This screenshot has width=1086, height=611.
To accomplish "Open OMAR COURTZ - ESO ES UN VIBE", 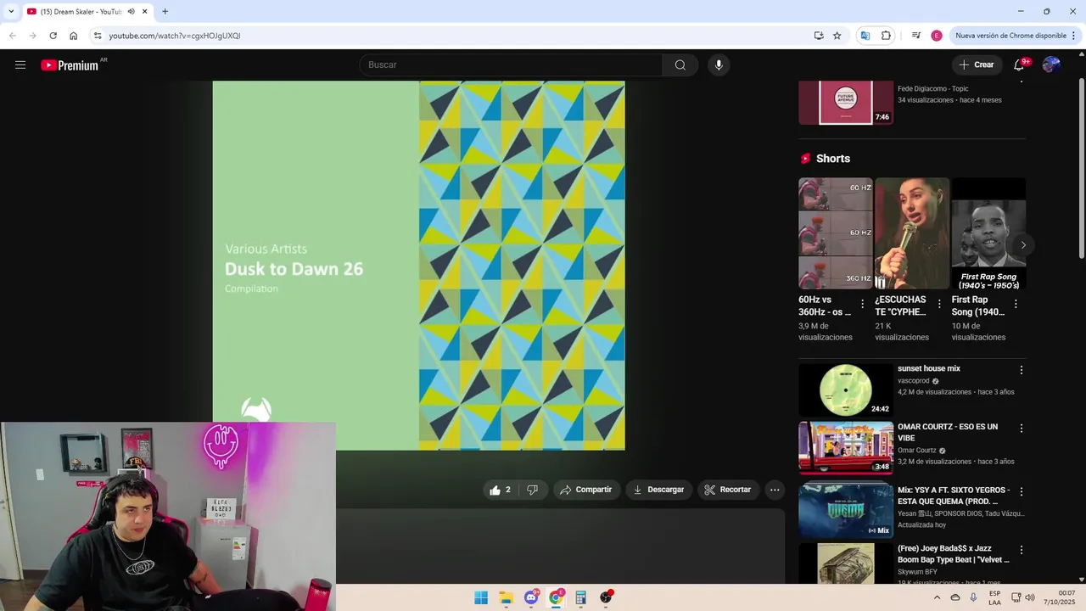I will [x=948, y=432].
